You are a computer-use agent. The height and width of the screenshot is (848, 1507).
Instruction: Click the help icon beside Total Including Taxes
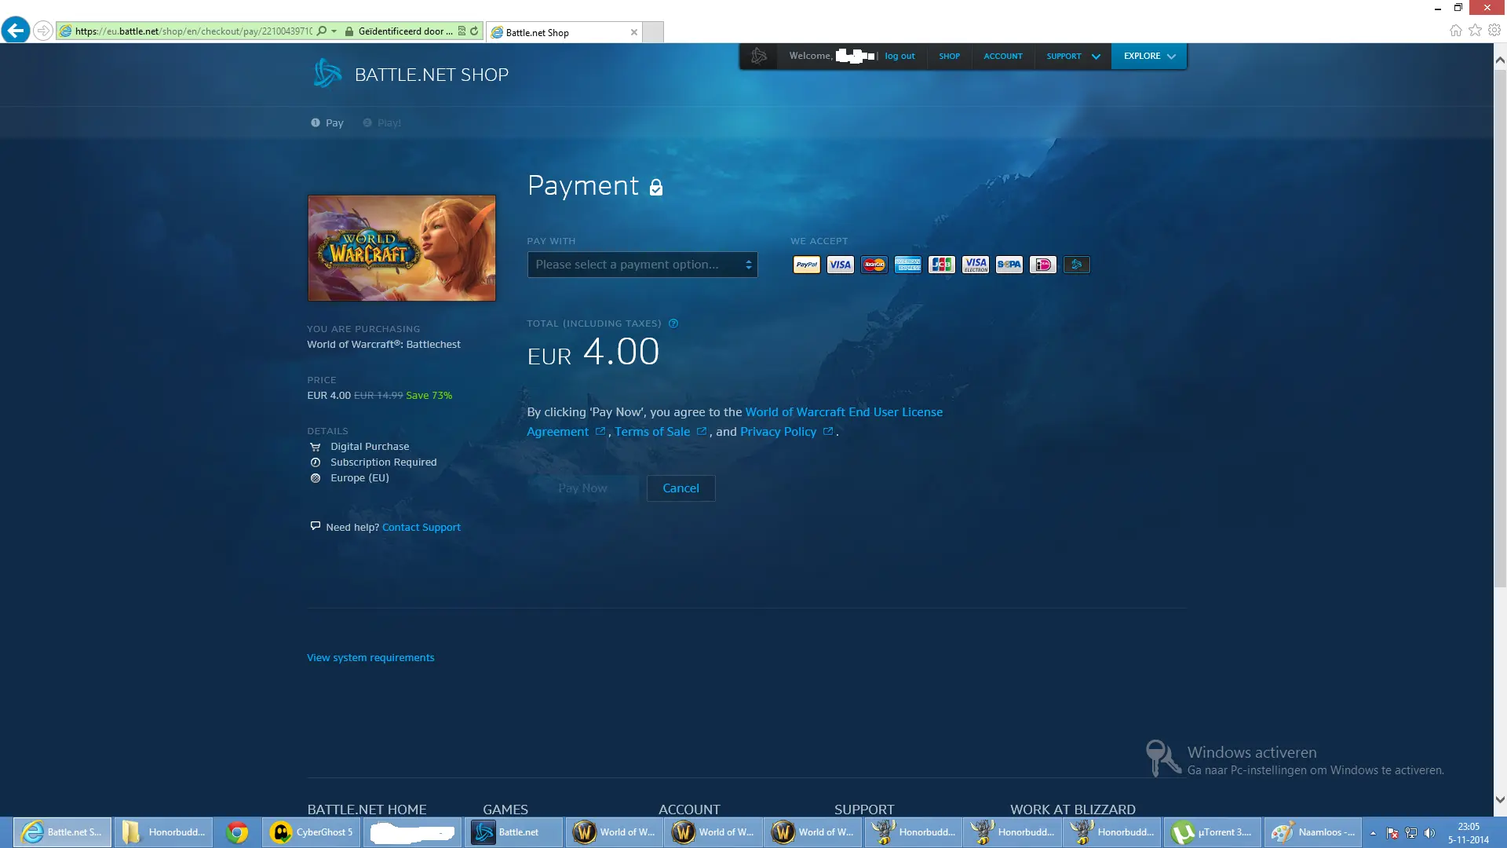pyautogui.click(x=673, y=323)
